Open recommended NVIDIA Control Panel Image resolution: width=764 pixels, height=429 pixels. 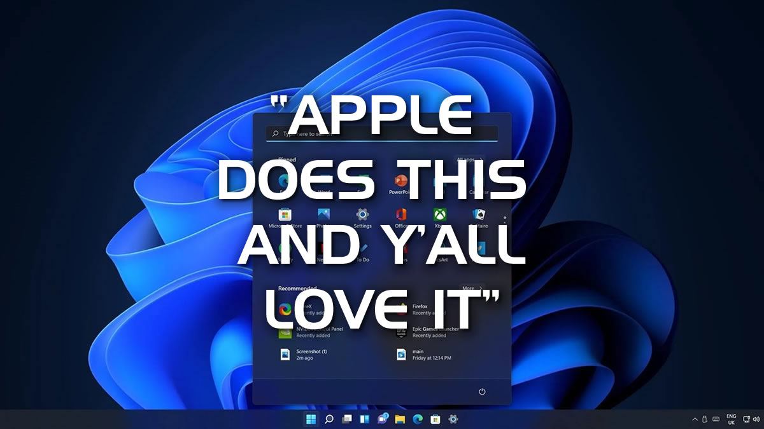point(311,332)
